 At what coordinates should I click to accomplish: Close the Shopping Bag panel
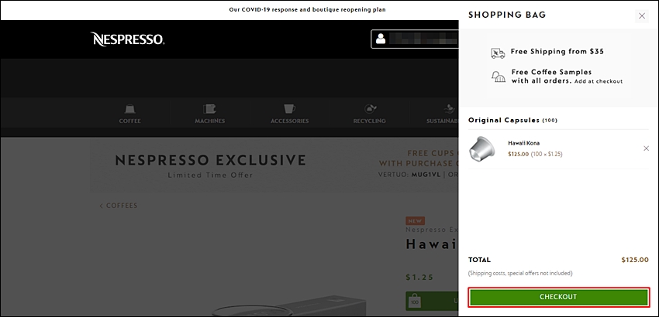point(642,16)
